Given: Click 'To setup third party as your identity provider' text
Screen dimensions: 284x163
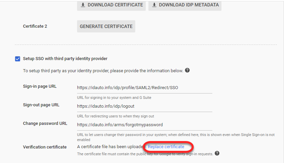Looking at the screenshot, I should tap(103, 71).
